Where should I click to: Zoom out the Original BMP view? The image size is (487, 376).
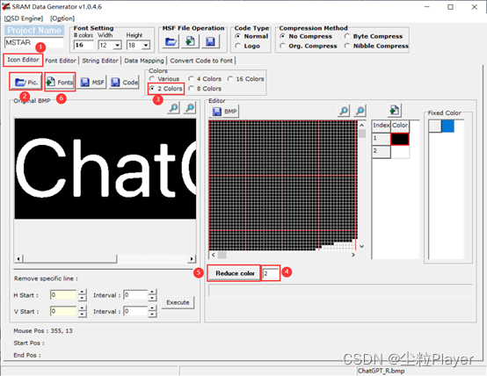coord(190,108)
